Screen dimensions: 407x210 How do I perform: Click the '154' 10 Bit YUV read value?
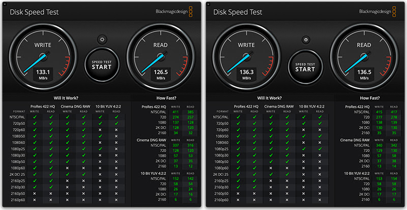(394, 178)
